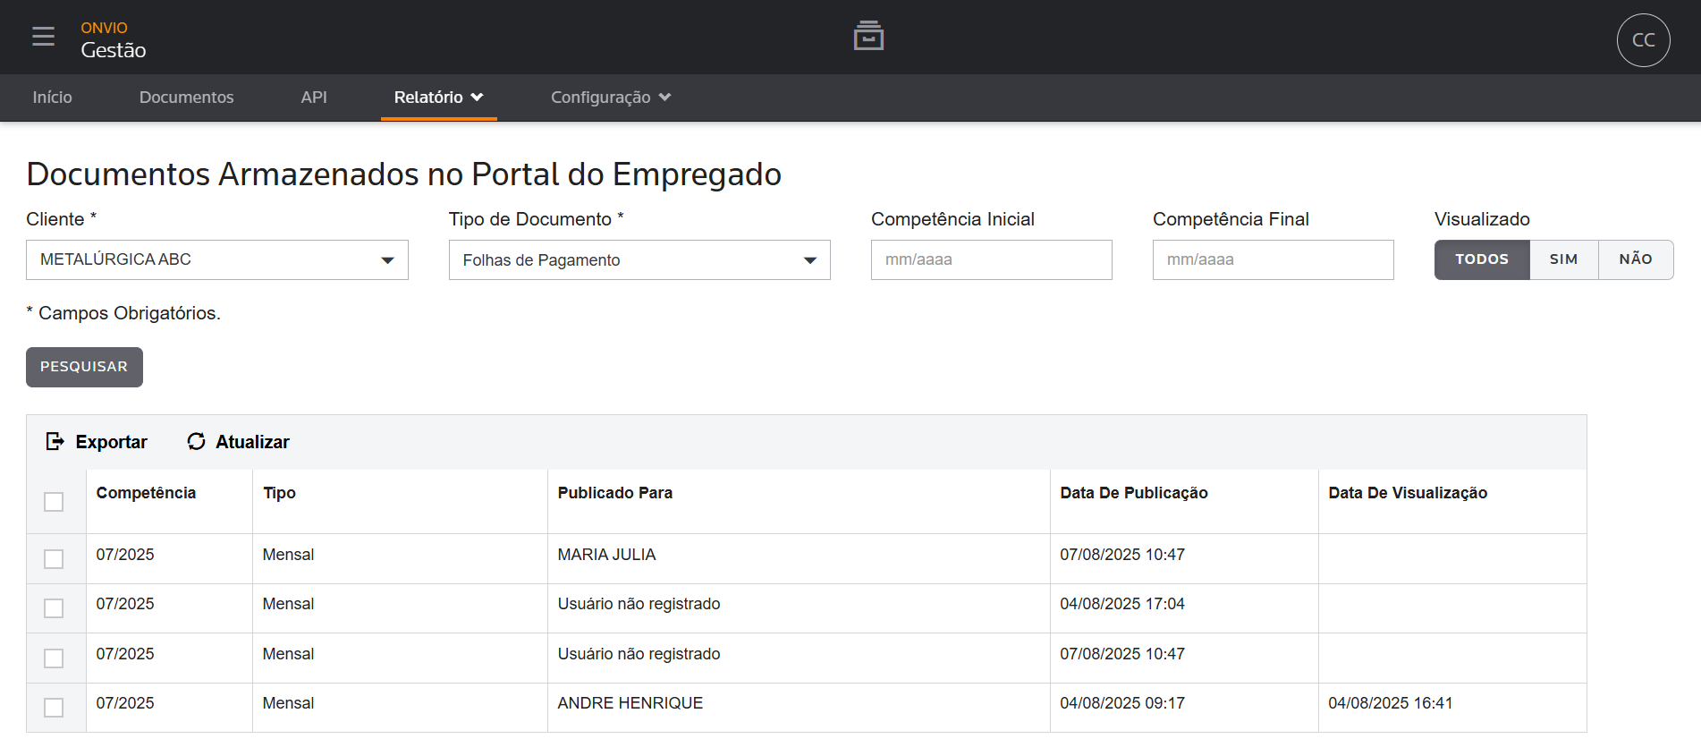
Task: Open the Cliente dropdown showing METALÚRGICA ABC
Action: pos(216,259)
